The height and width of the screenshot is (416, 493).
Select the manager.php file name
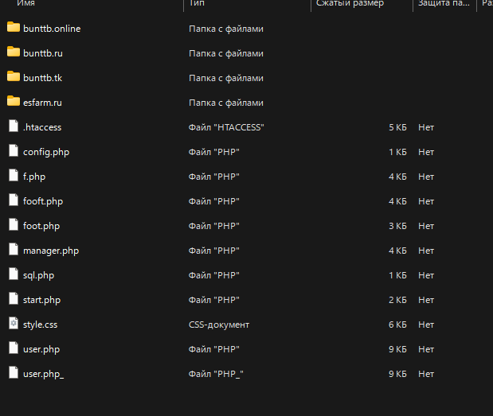51,251
